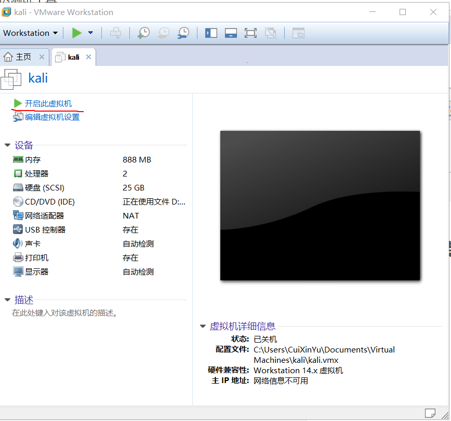Image resolution: width=451 pixels, height=421 pixels.
Task: Click the large VM icon beside kali title
Action: click(11, 79)
